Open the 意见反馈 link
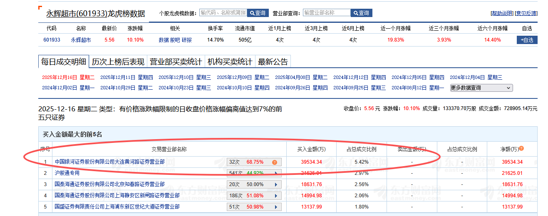 point(526,13)
